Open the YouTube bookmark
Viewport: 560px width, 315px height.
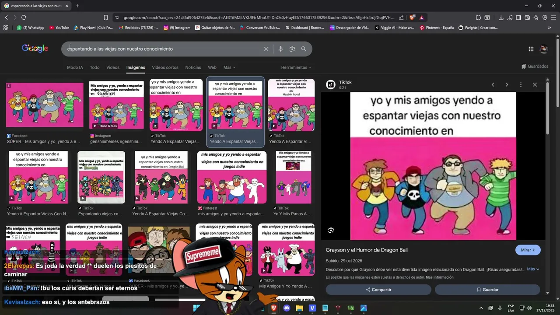click(59, 28)
